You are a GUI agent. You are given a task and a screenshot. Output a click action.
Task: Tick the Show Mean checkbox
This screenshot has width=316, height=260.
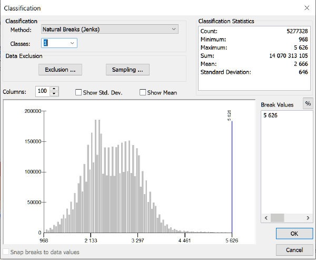point(143,93)
